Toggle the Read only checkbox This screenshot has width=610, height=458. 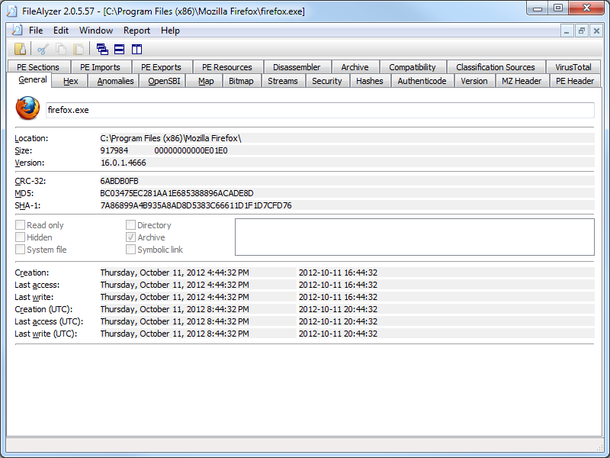[21, 225]
